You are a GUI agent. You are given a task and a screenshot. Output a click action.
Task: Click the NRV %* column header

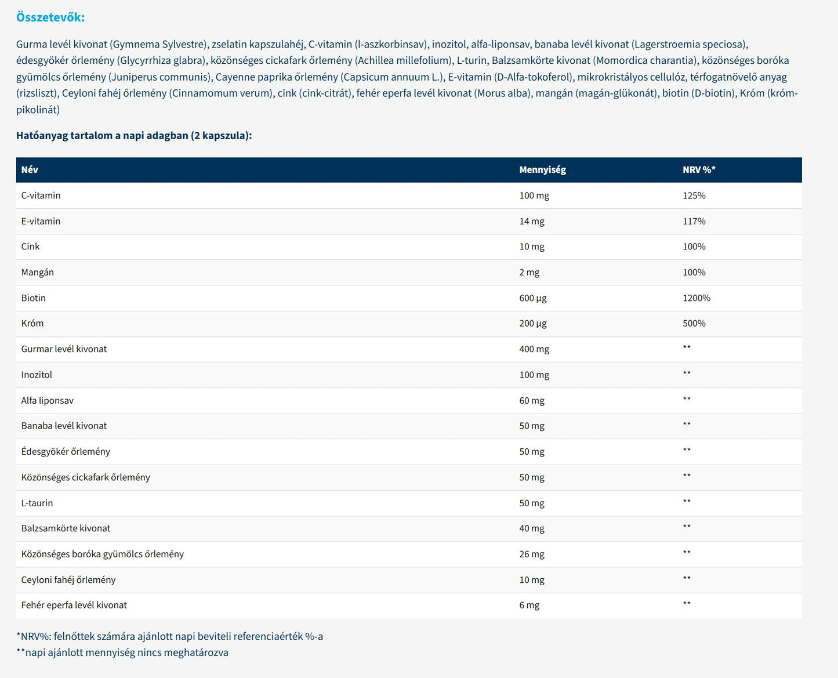point(699,170)
